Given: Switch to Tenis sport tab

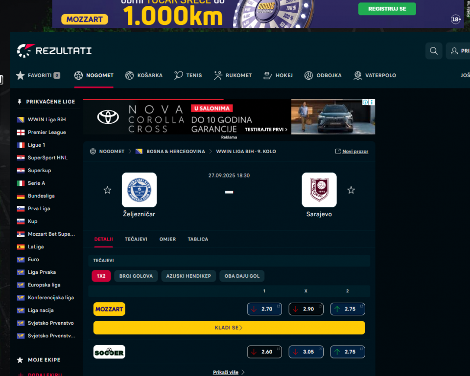Looking at the screenshot, I should tap(188, 75).
